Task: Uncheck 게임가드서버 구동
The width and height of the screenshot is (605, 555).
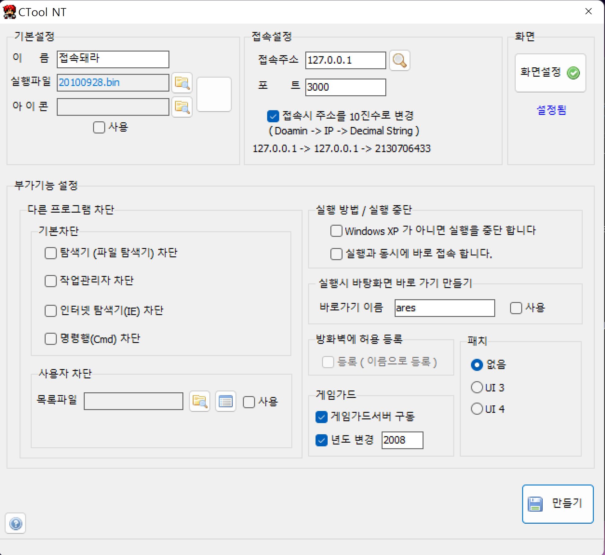Action: (321, 417)
